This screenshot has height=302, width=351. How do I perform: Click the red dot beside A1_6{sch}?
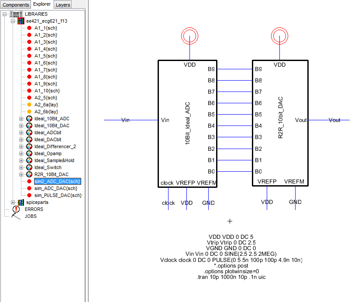click(29, 63)
